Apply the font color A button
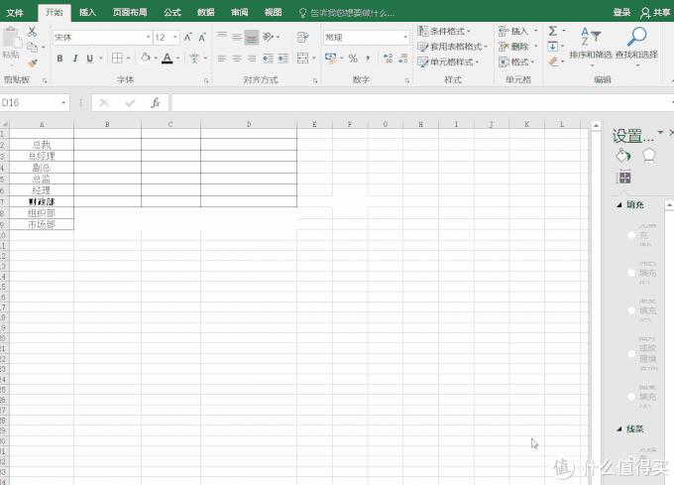The image size is (674, 485). click(x=168, y=59)
